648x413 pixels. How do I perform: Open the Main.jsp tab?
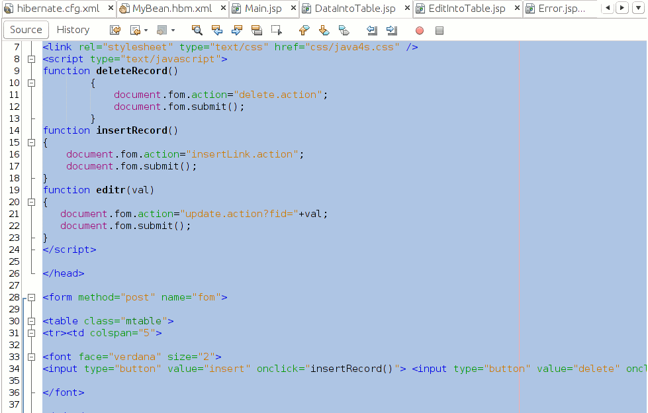pos(263,8)
